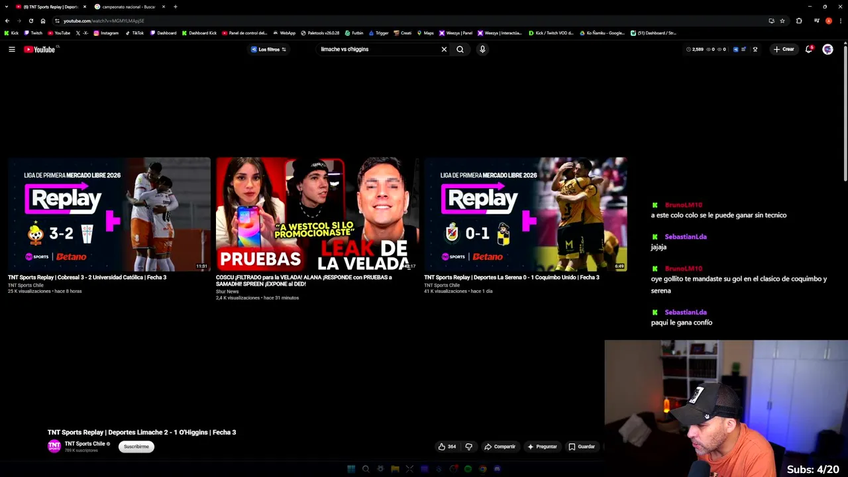Open the 'Kick / Twitch VOD d...' bookmark

[551, 32]
